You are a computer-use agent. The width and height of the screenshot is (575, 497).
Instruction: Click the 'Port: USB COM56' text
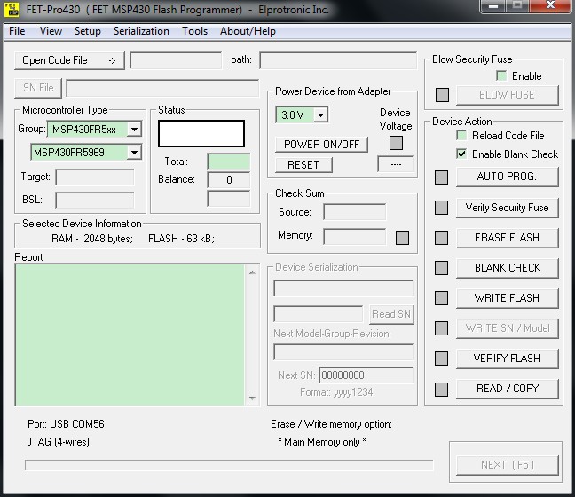coord(66,424)
